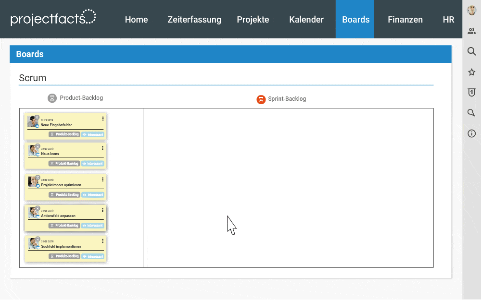Click the magnifier icon directly above the star
This screenshot has height=300, width=481.
[x=471, y=51]
